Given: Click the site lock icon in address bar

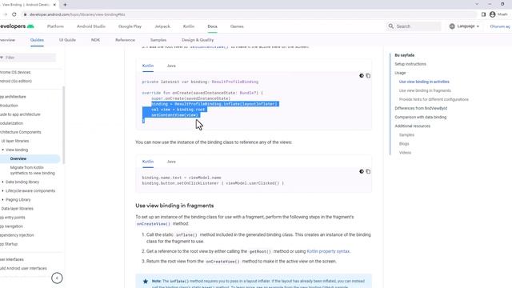Looking at the screenshot, I should (25, 14).
